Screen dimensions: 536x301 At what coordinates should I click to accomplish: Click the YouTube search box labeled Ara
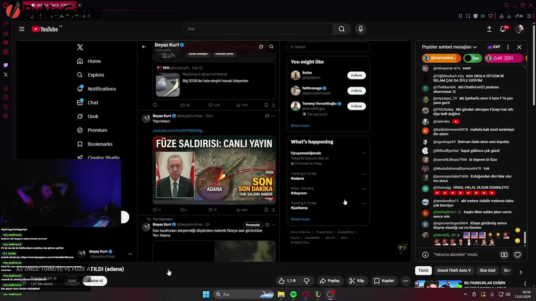[258, 29]
